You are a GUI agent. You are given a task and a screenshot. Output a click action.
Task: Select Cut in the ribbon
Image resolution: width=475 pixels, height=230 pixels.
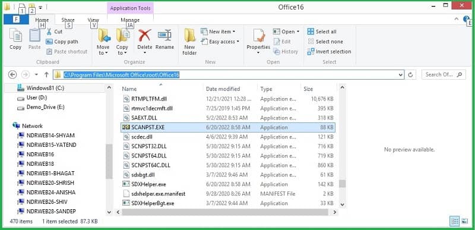(x=54, y=31)
